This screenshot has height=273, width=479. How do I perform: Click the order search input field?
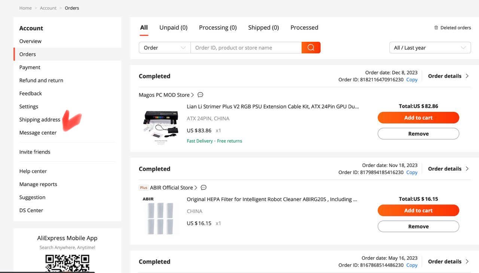pos(246,47)
